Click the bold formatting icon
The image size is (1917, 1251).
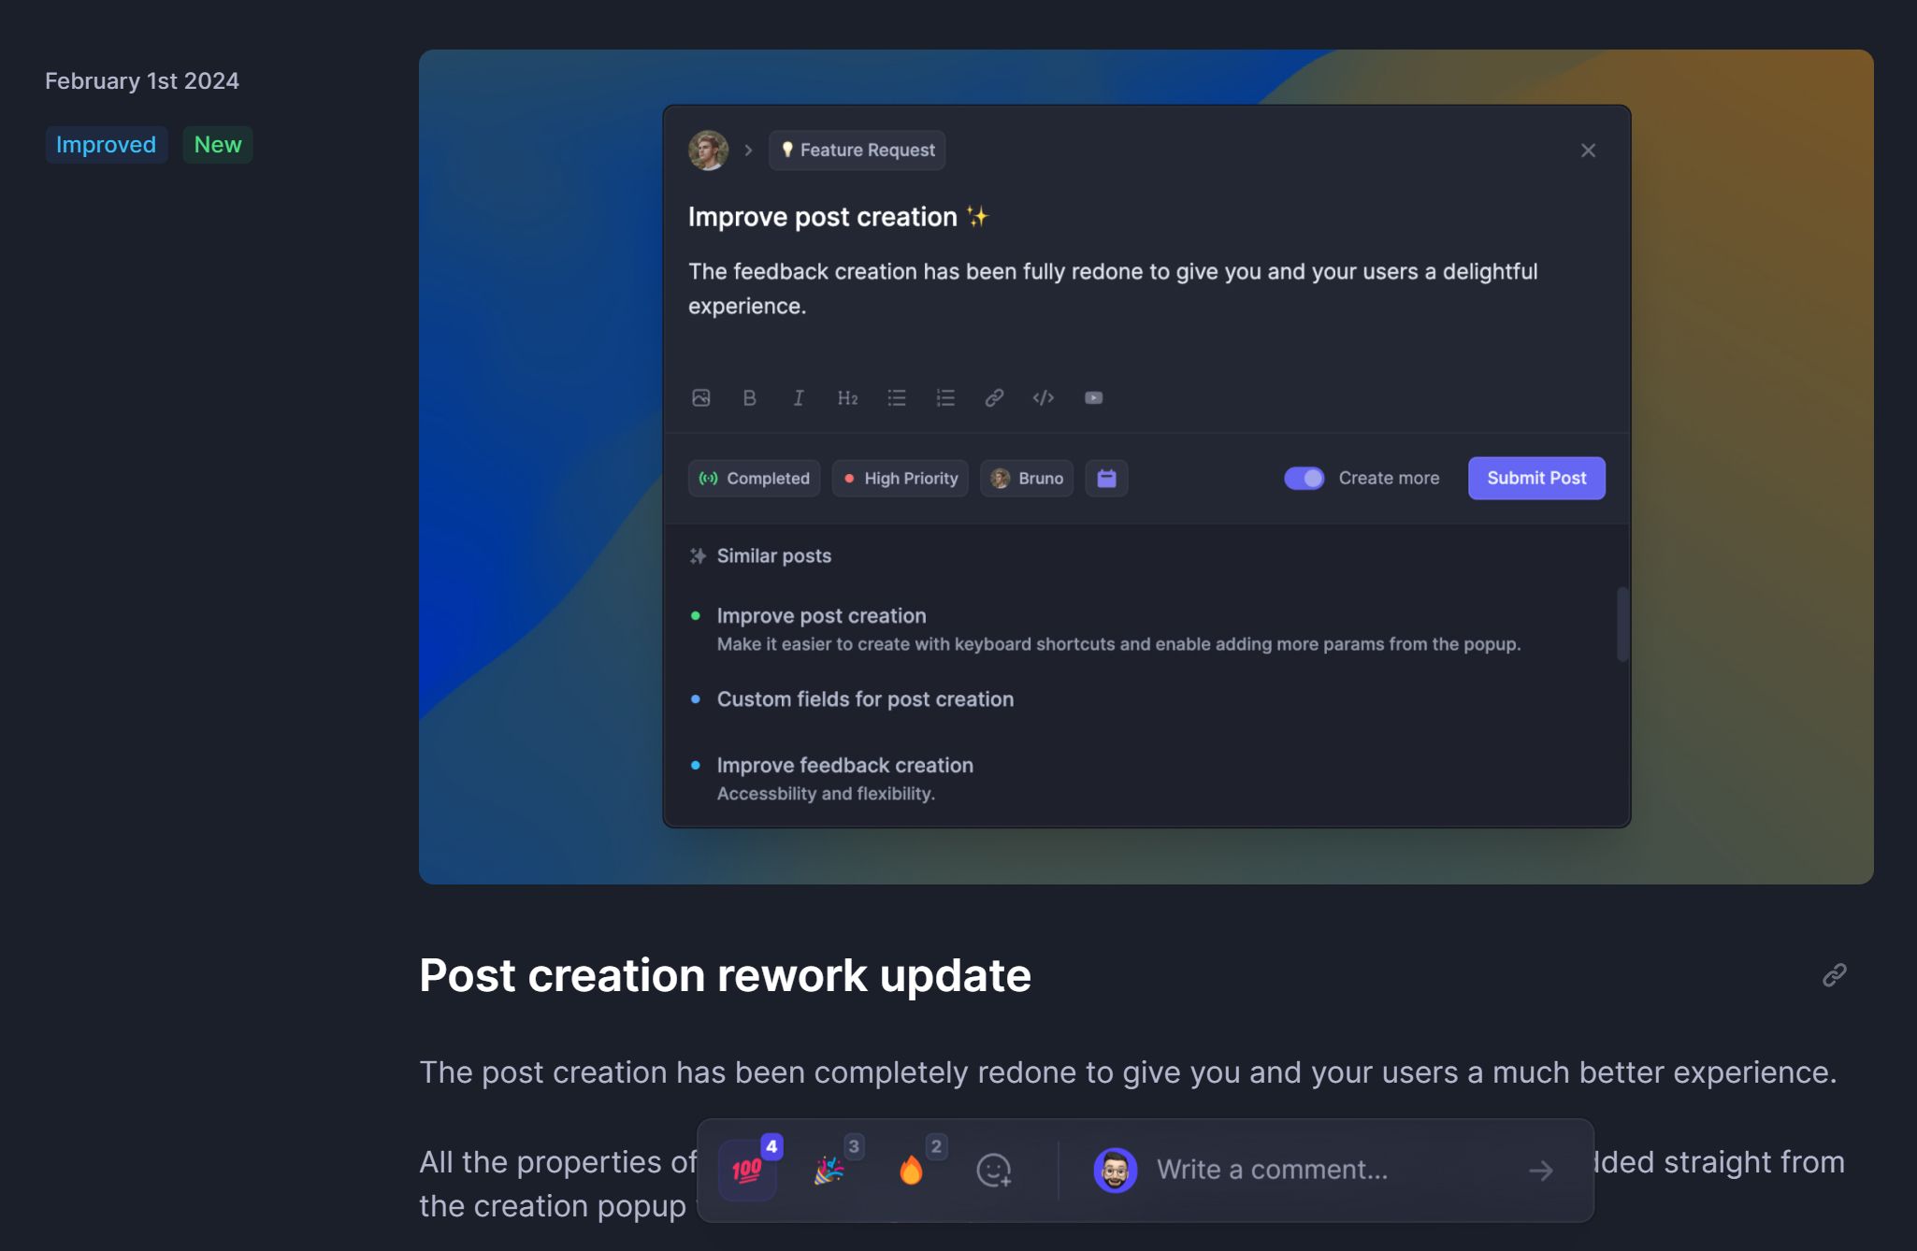(x=749, y=397)
